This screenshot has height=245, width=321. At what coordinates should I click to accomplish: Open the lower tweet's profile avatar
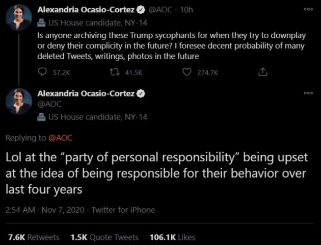tap(19, 101)
